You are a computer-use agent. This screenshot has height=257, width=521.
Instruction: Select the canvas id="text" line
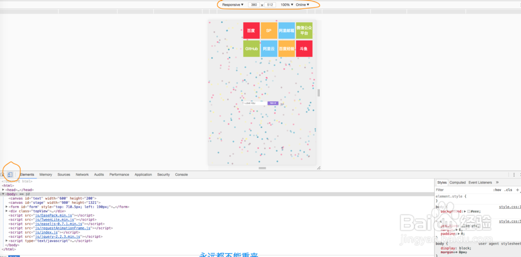(52, 198)
